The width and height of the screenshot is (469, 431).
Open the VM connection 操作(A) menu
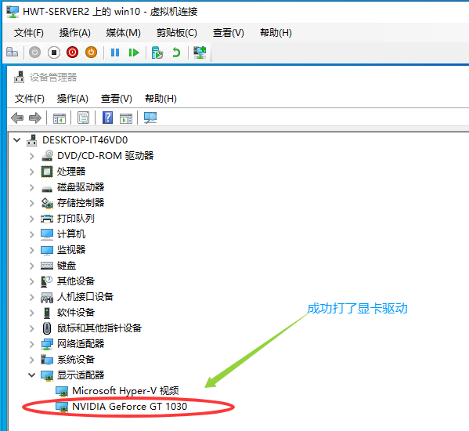[75, 33]
